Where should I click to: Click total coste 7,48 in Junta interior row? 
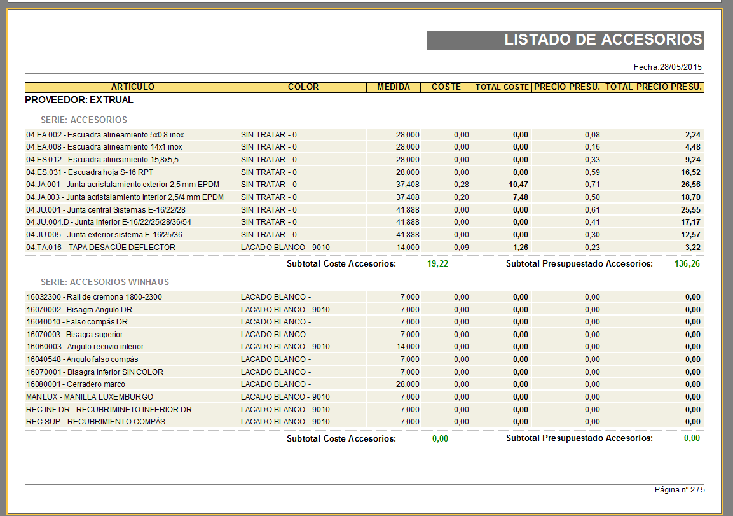(x=520, y=197)
